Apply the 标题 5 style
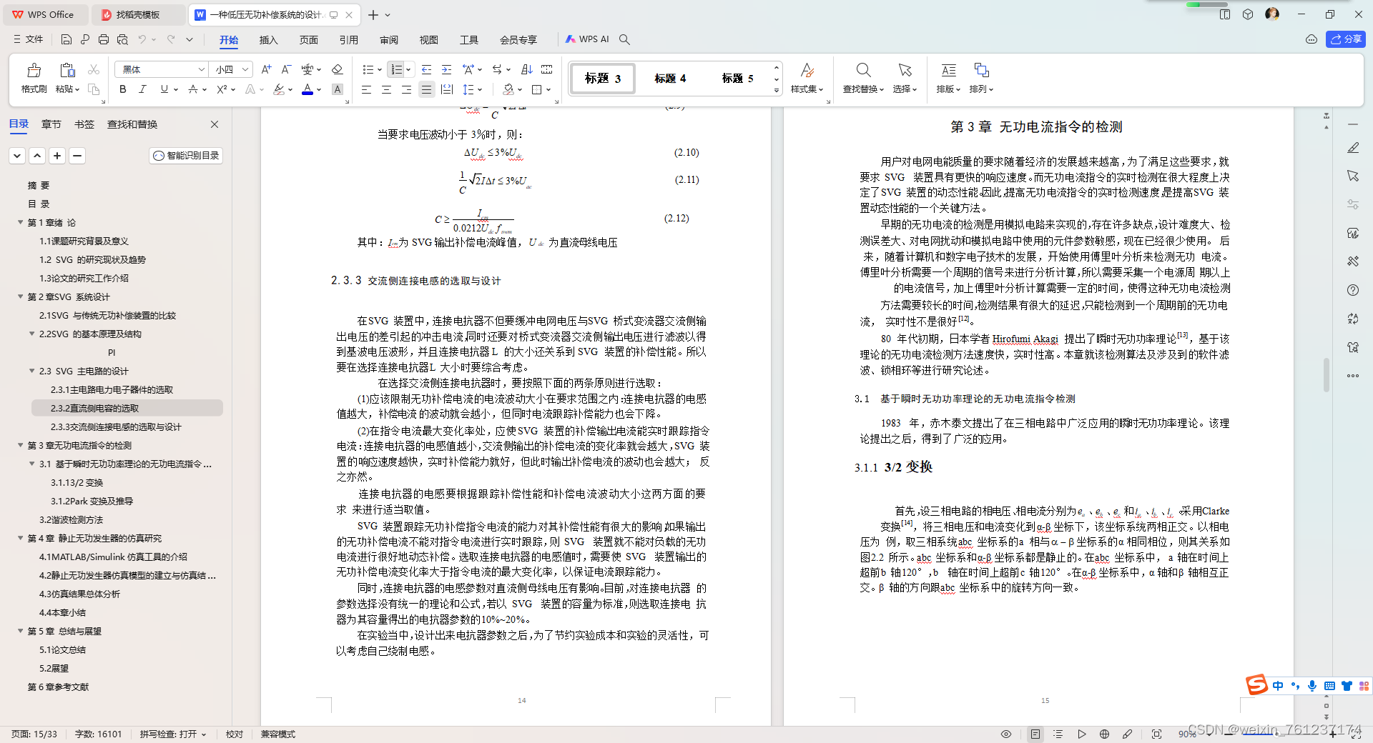This screenshot has height=743, width=1373. point(737,79)
